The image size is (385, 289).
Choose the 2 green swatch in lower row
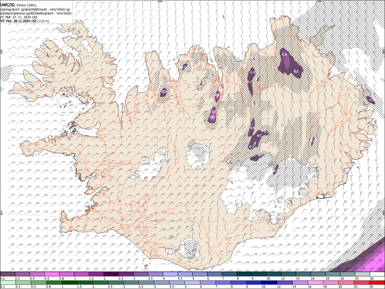pos(100,282)
